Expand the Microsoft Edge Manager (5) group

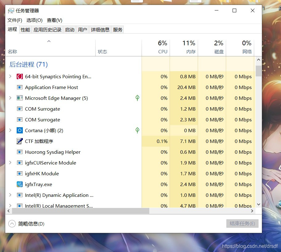coord(10,98)
